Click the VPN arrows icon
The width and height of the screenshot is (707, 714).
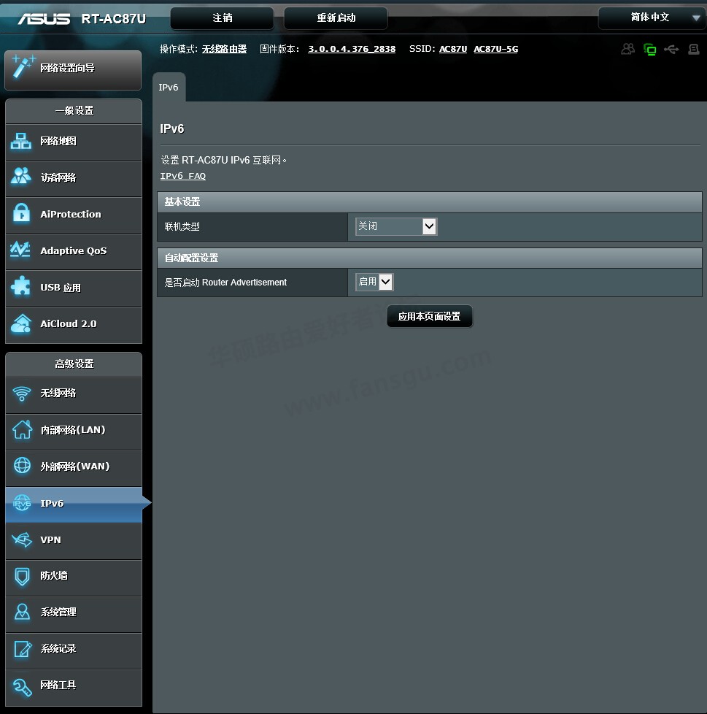22,540
